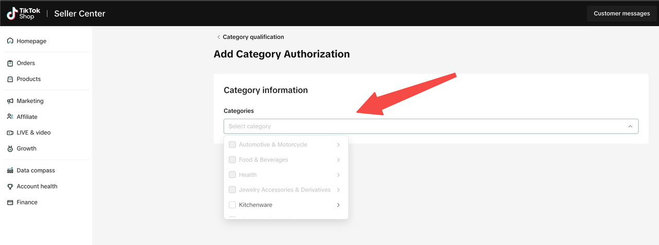Click the Marketing megaphone icon

(x=10, y=101)
